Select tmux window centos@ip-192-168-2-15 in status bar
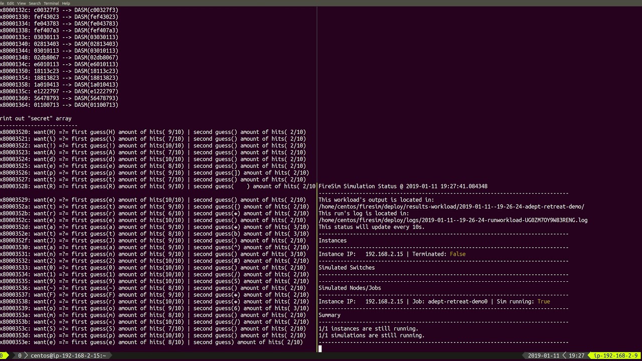 click(x=68, y=355)
